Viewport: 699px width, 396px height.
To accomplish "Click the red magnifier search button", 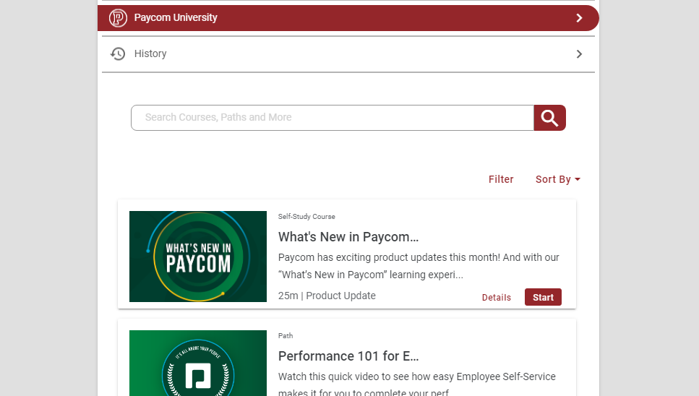I will (x=549, y=118).
